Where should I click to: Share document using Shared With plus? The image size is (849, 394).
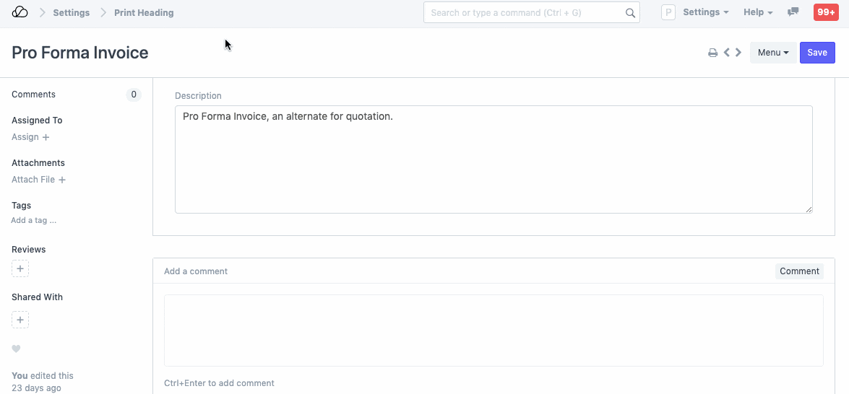(x=20, y=320)
